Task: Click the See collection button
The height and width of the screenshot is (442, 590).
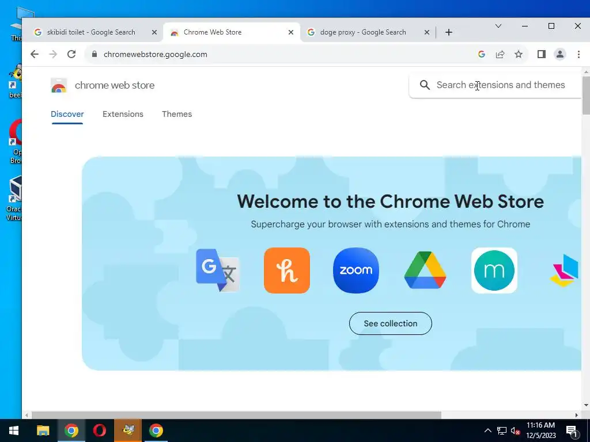Action: [391, 323]
